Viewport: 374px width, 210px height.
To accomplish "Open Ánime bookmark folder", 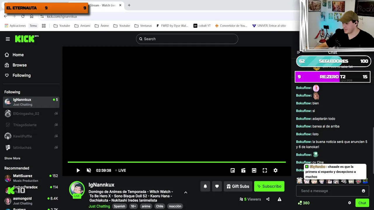I will pyautogui.click(x=102, y=26).
